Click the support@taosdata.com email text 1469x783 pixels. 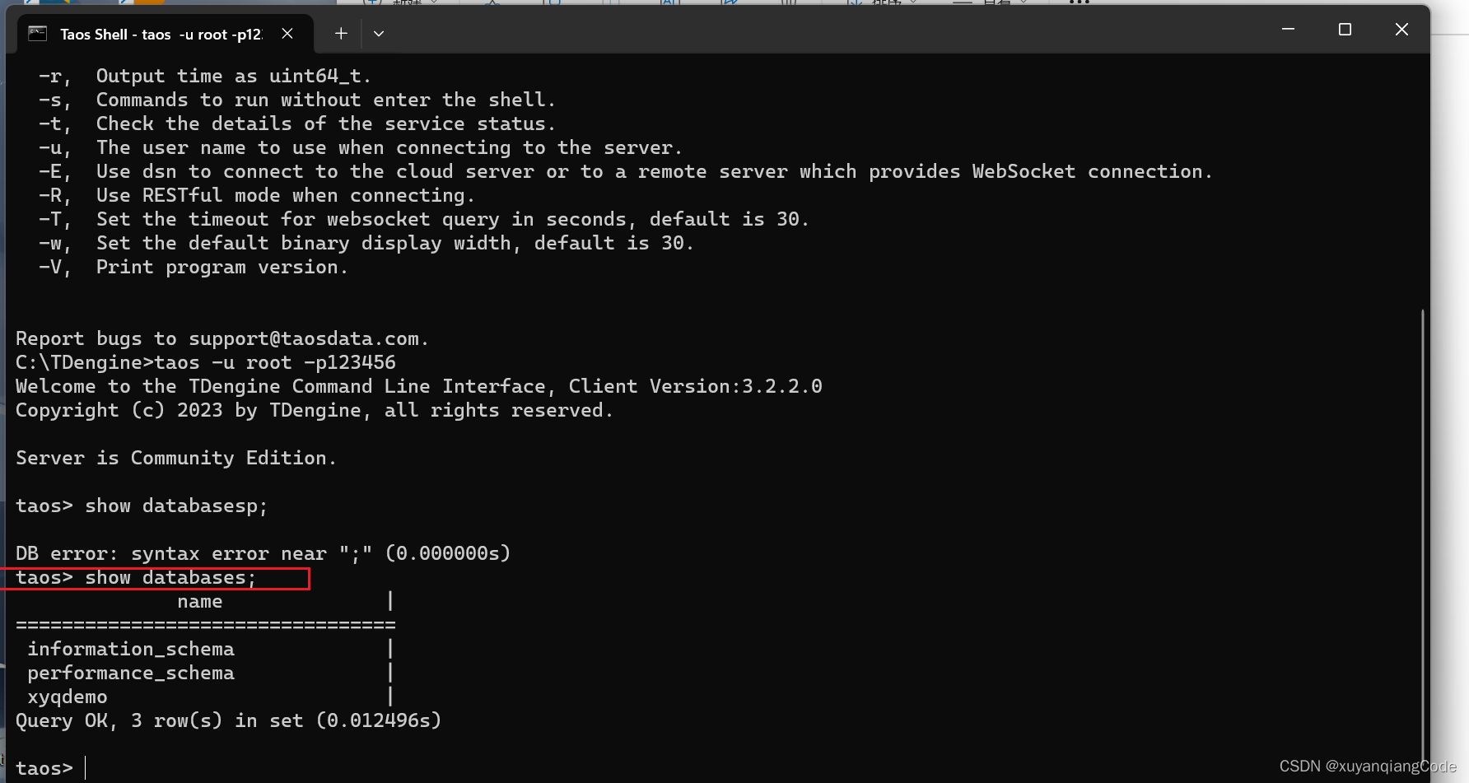[303, 338]
